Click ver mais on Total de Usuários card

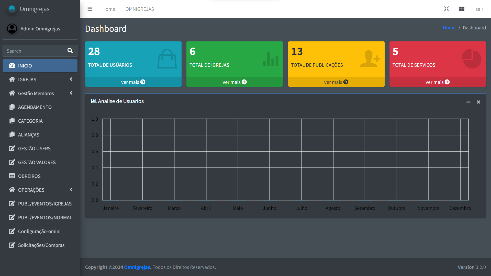tap(133, 82)
